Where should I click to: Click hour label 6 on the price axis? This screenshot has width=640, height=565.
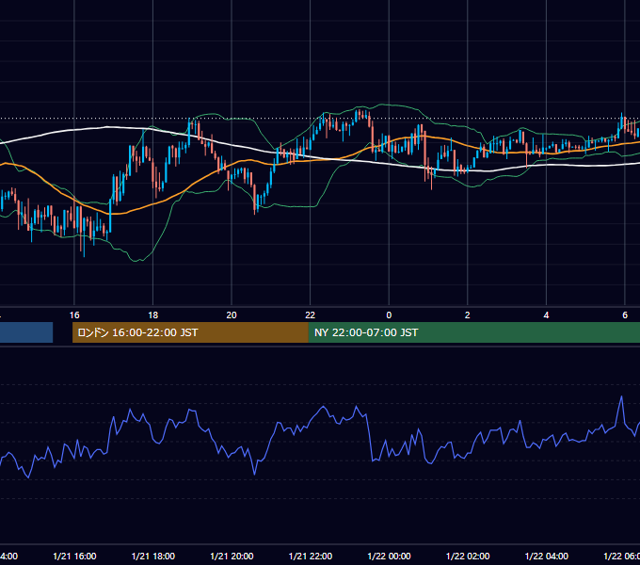pos(625,315)
